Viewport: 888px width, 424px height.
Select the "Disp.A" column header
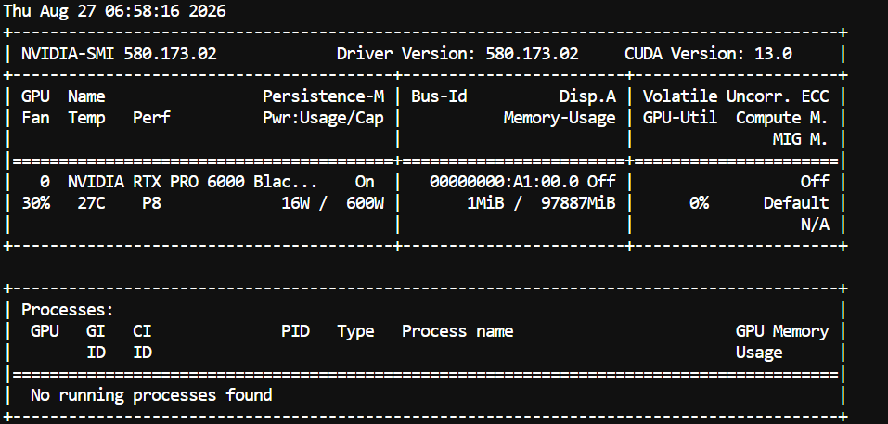[588, 96]
